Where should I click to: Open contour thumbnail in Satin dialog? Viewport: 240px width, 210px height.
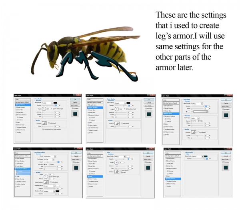point(117,172)
